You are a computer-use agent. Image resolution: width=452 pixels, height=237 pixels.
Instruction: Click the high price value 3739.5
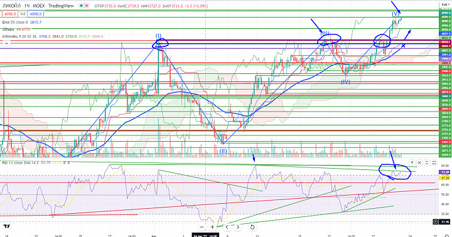click(134, 6)
